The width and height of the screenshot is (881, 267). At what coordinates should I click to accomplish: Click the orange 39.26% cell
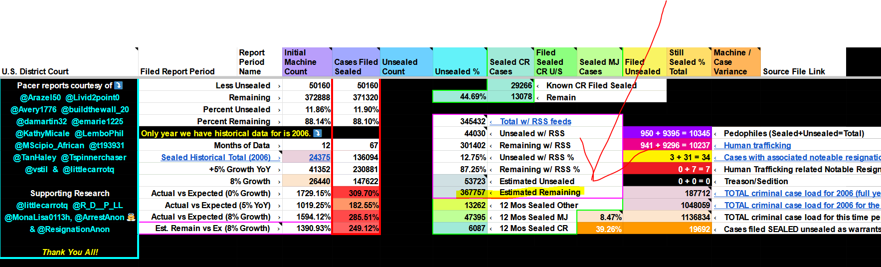pos(600,229)
